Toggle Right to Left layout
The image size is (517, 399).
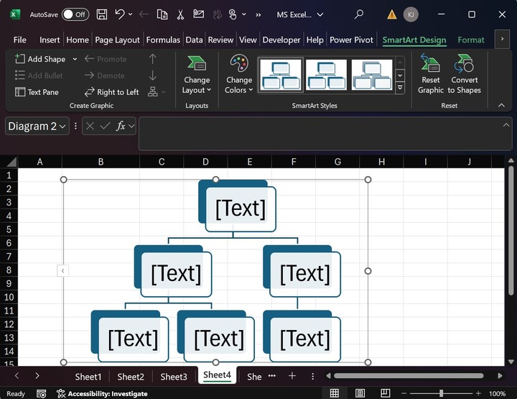[111, 92]
